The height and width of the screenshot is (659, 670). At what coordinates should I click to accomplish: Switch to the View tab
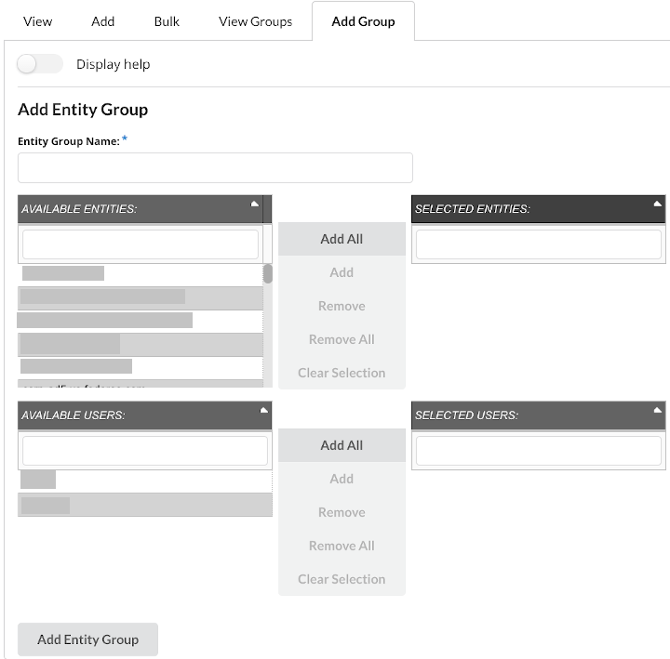[37, 21]
